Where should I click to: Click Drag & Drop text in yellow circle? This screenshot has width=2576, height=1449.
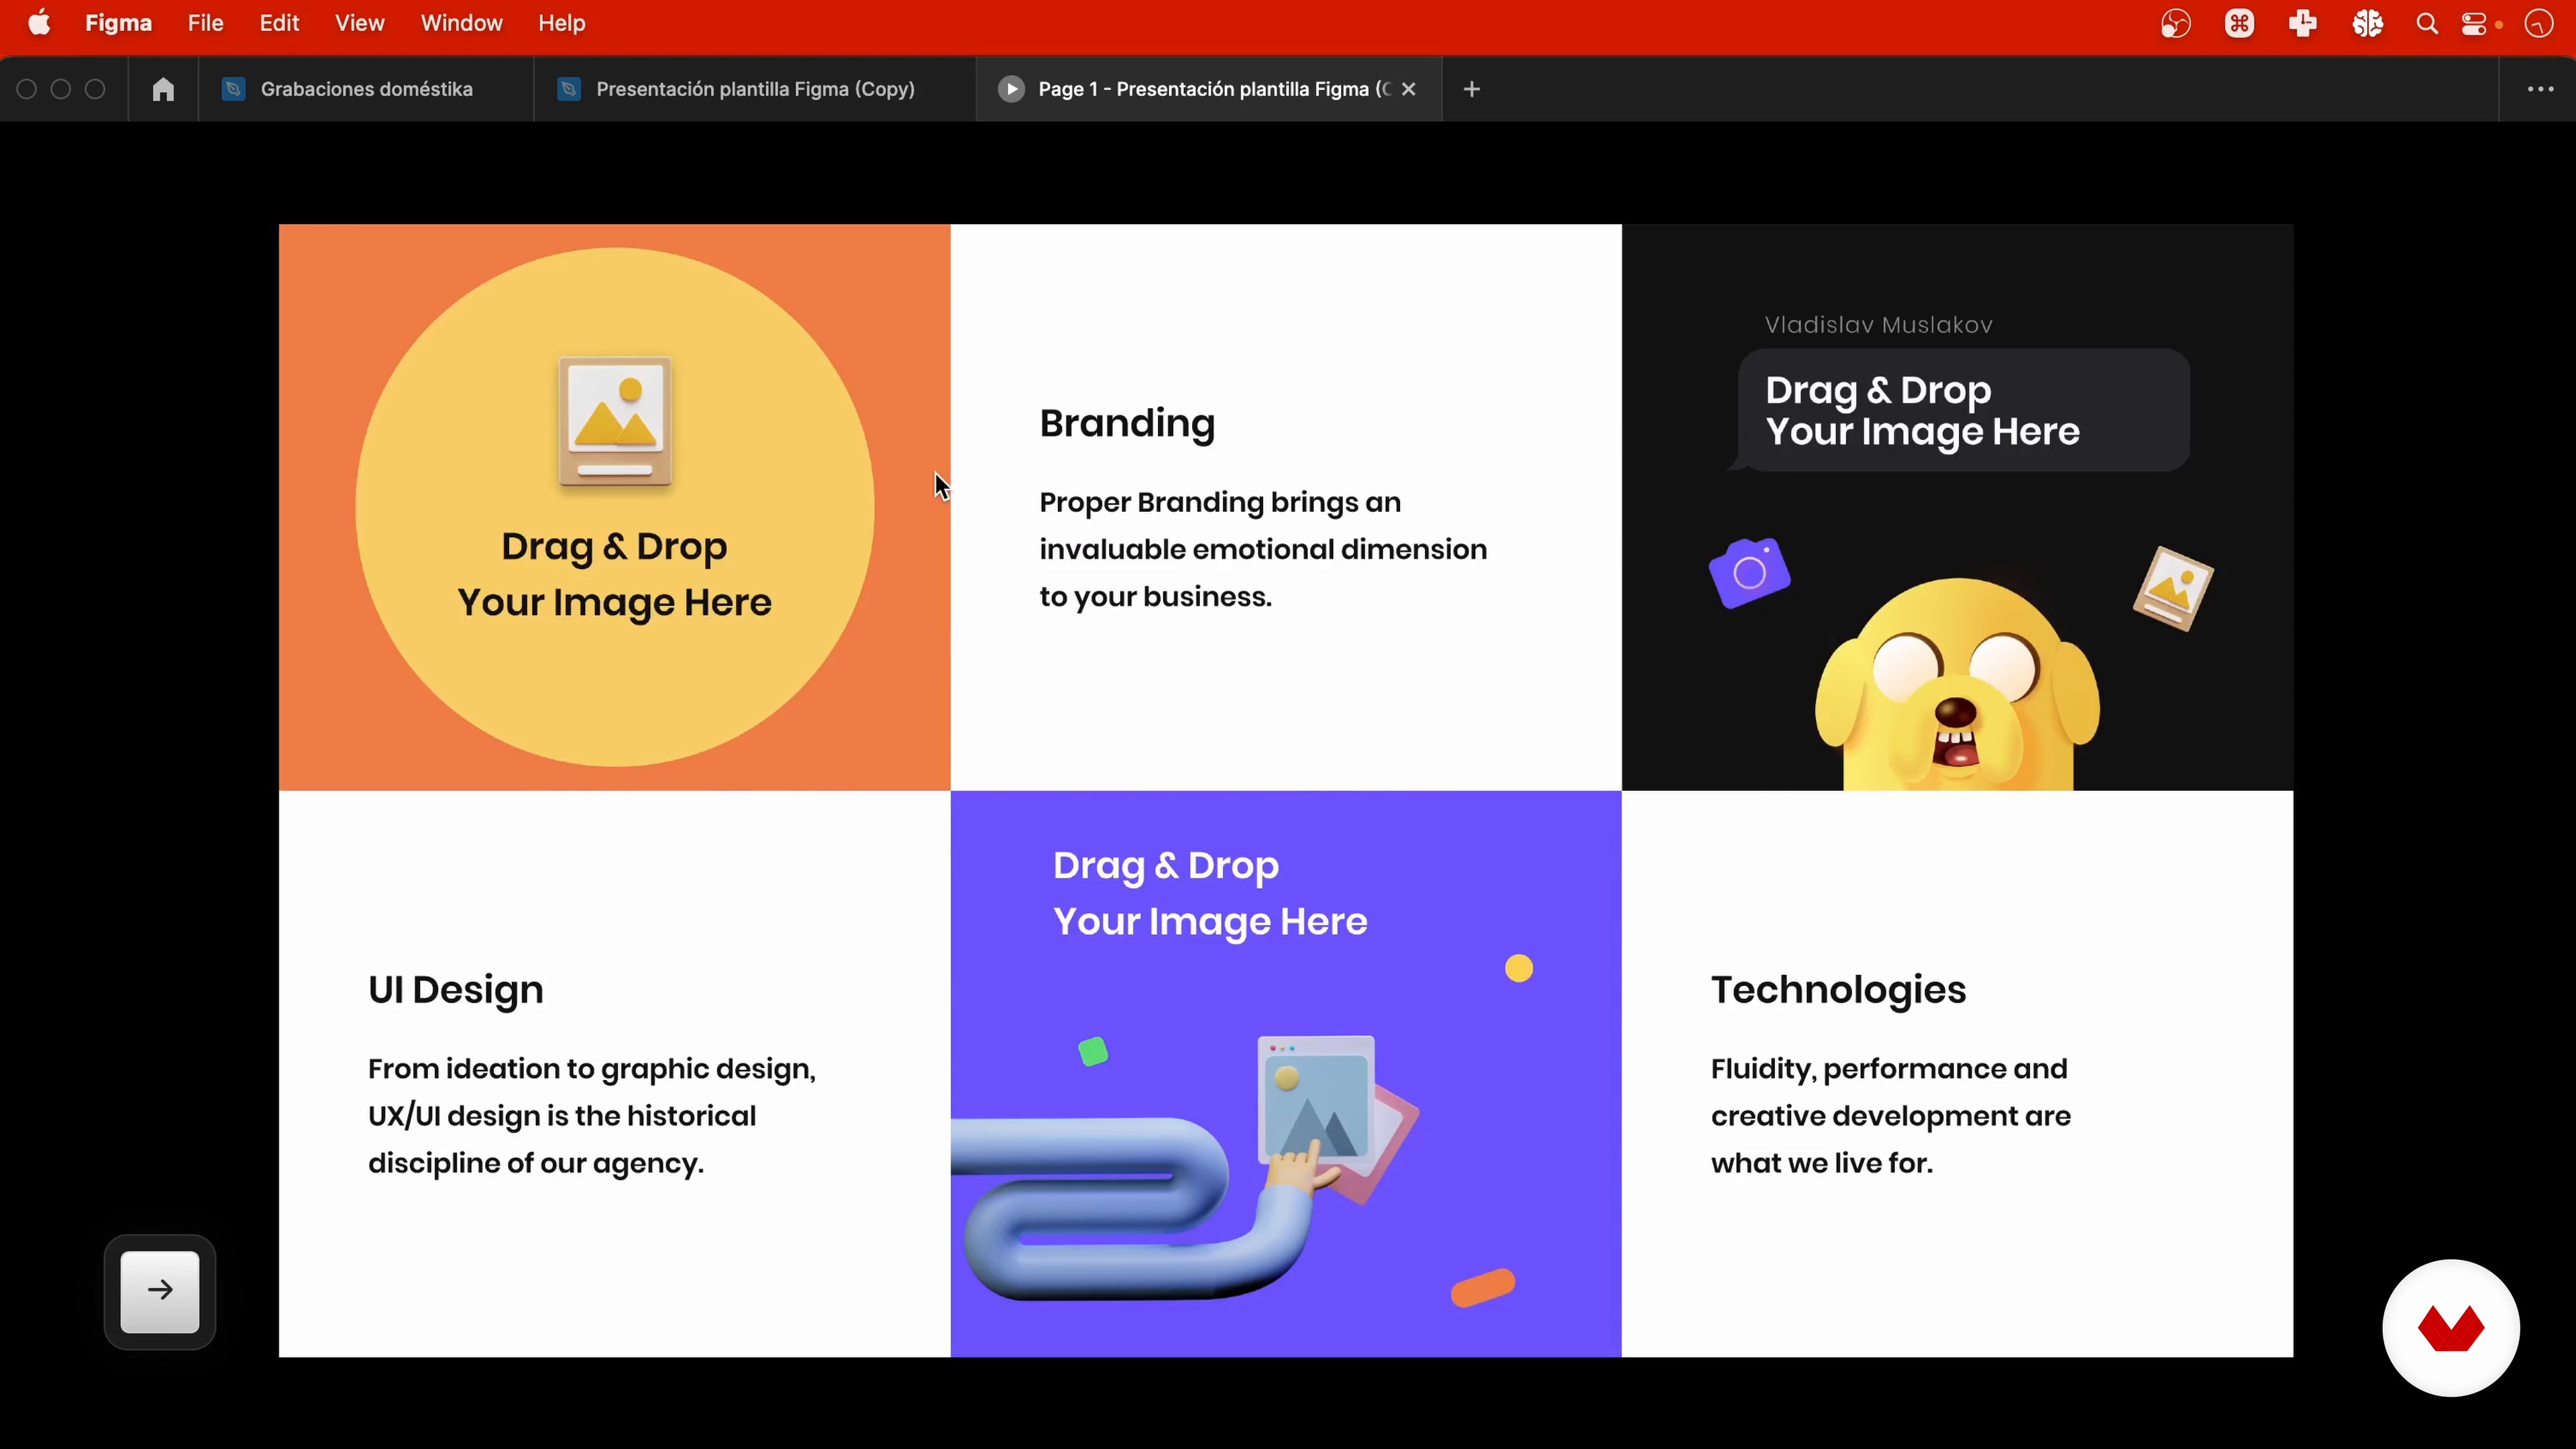click(615, 574)
